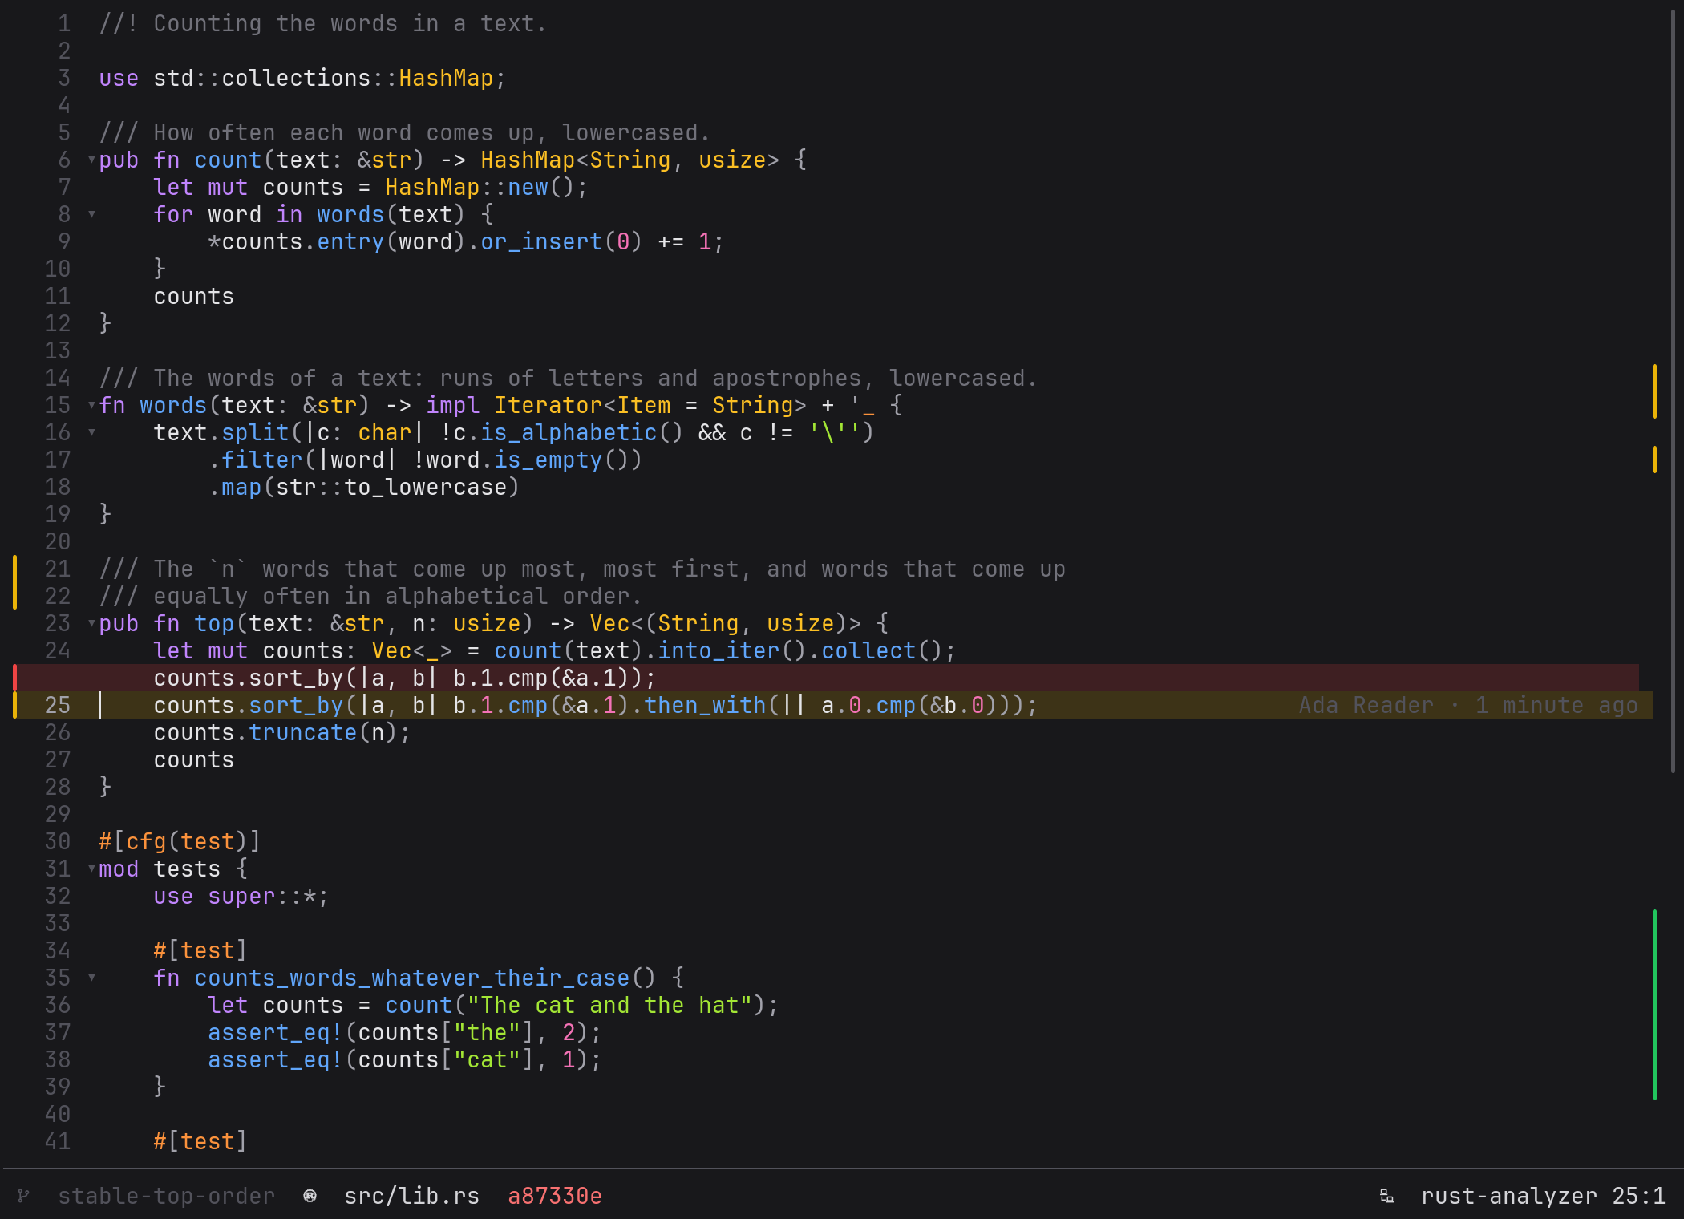The image size is (1684, 1219).
Task: Click the into_iter call on line 24
Action: coord(719,651)
